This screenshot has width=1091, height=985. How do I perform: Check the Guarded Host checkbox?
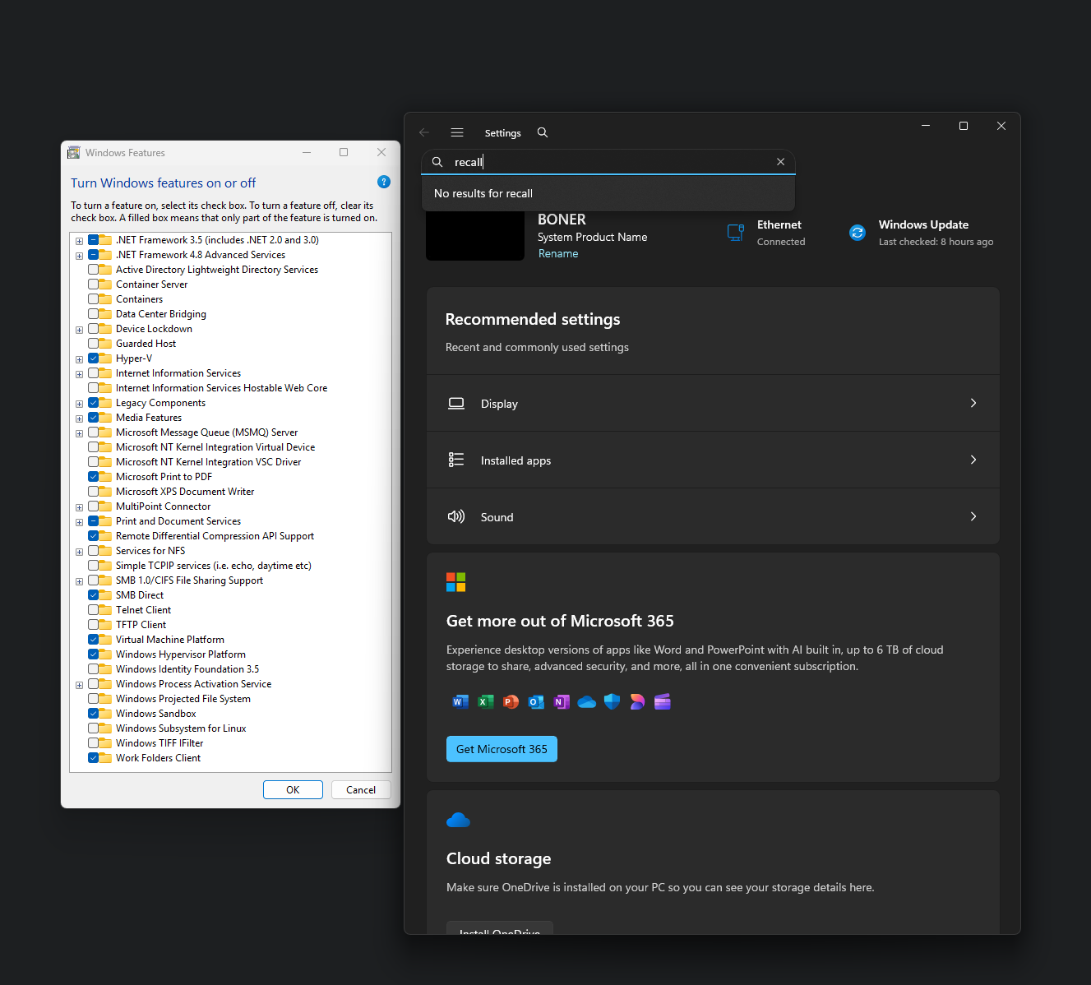point(93,344)
